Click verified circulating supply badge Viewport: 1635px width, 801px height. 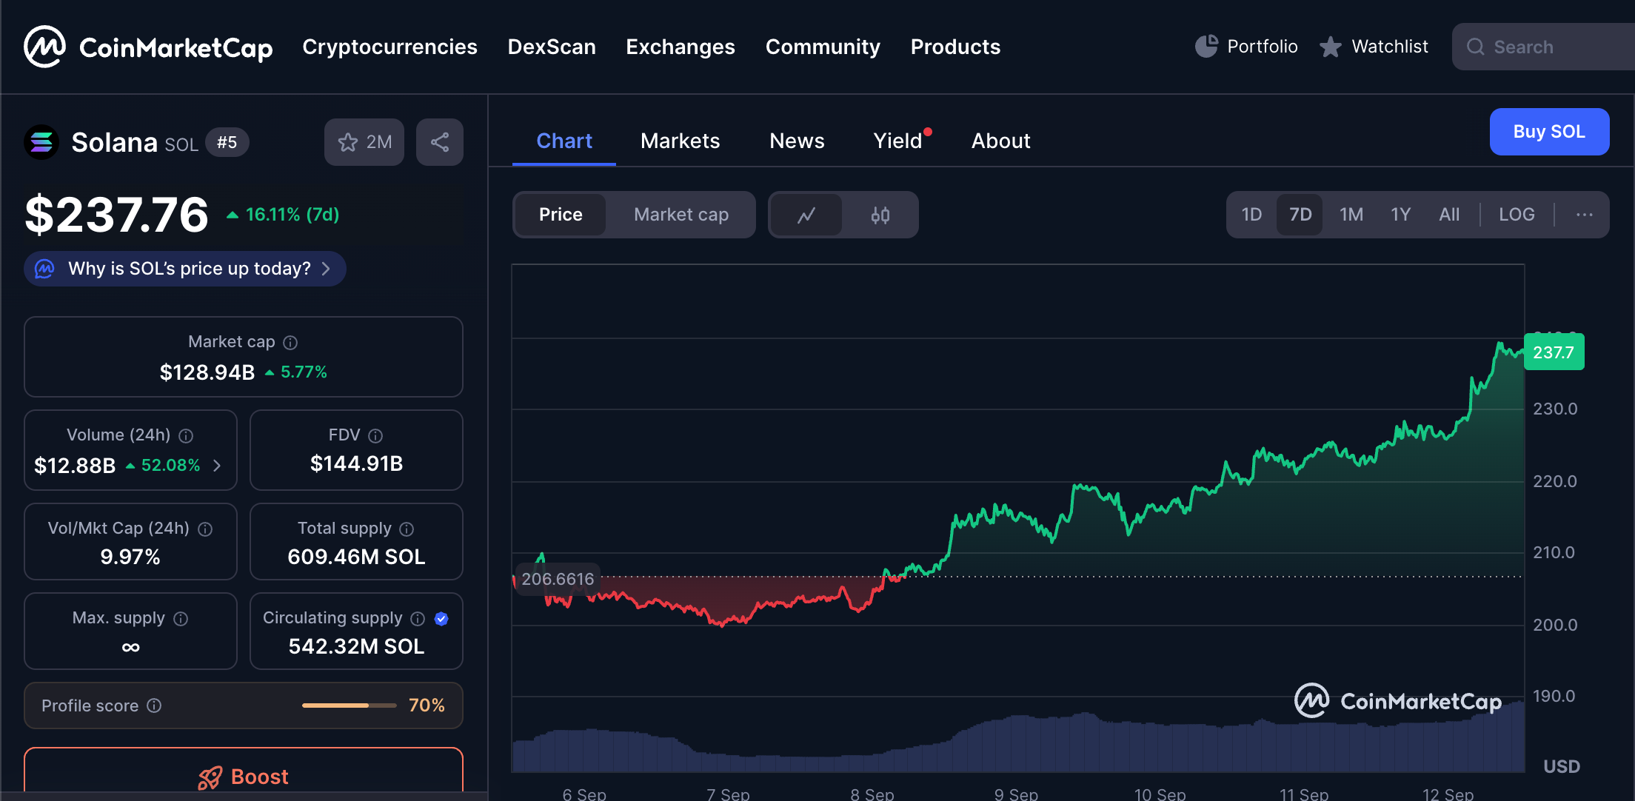click(441, 618)
